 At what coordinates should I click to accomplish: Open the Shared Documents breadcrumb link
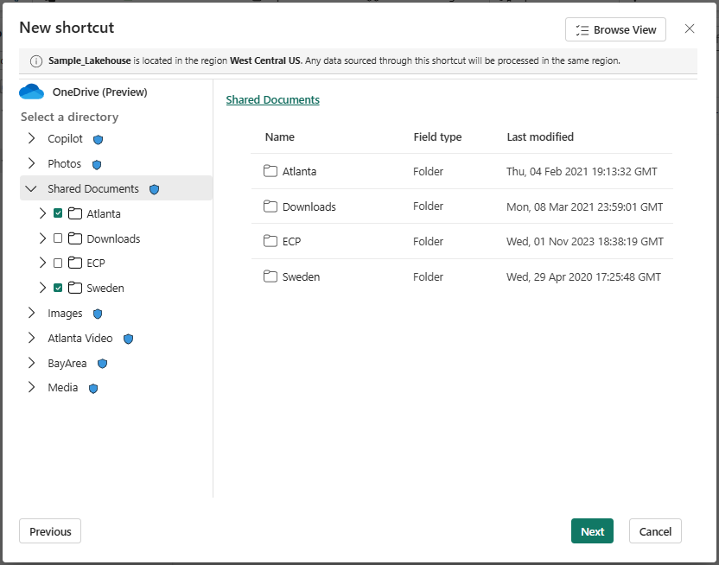point(272,99)
